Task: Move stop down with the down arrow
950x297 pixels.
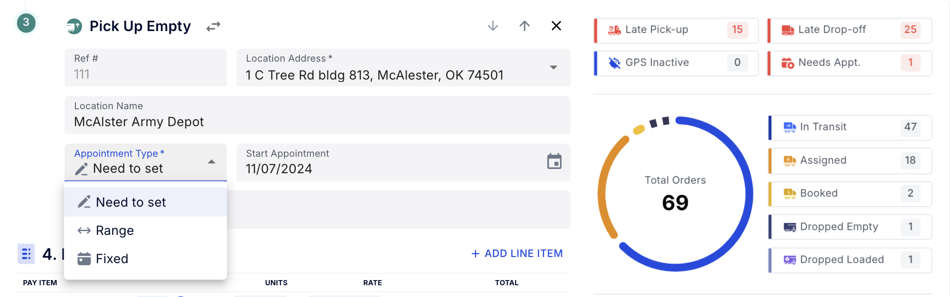Action: pos(492,26)
